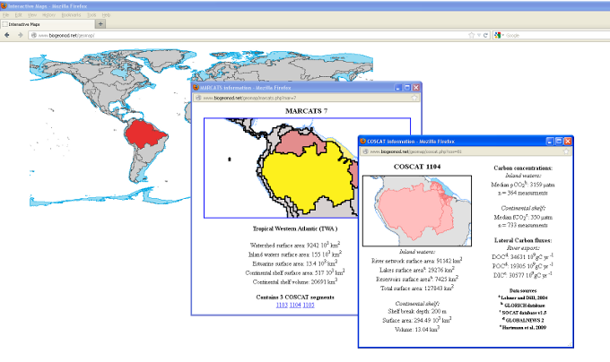Click the COSCAT 1104 map thumbnail
This screenshot has width=610, height=362.
417,211
